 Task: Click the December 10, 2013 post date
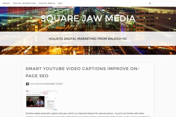[55, 84]
